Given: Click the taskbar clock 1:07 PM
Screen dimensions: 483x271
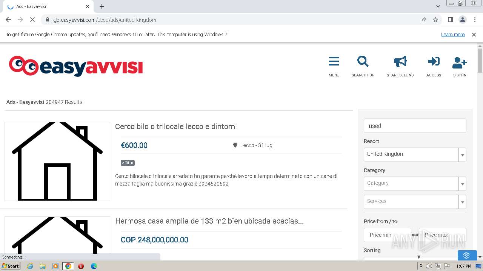Looking at the screenshot, I should click(x=464, y=266).
